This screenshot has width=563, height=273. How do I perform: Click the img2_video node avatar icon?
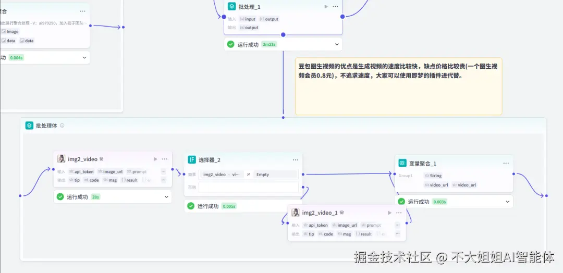62,159
